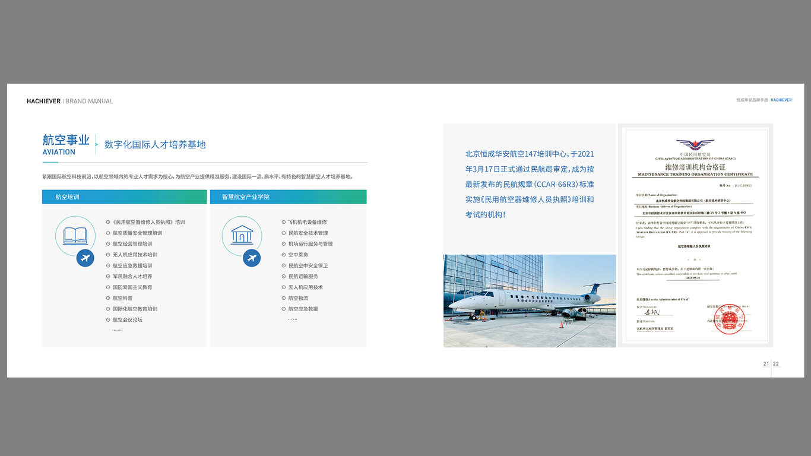The height and width of the screenshot is (456, 811).
Task: Click the BRAND MANUAL label in the header
Action: [x=89, y=102]
